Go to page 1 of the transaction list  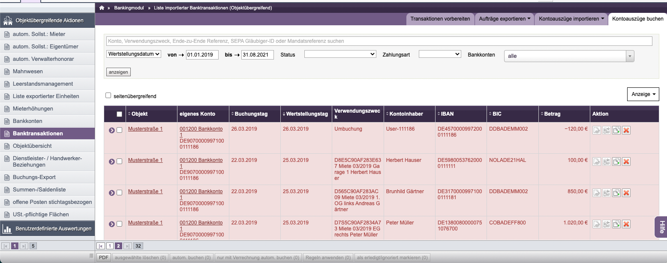tap(110, 246)
